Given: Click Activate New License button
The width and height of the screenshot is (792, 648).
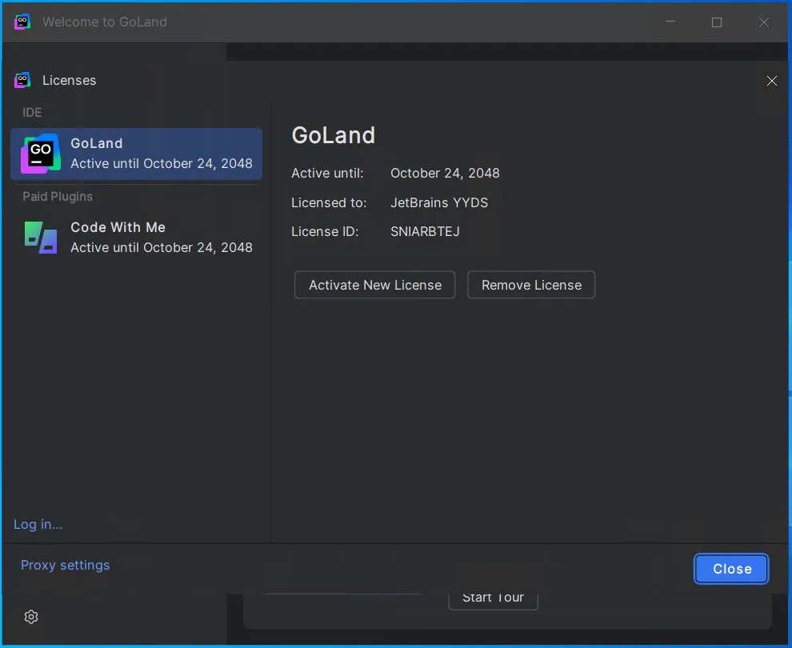Looking at the screenshot, I should 374,285.
